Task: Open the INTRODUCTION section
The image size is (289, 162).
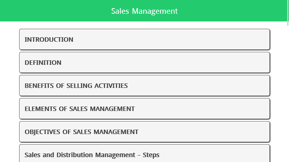Action: coord(144,39)
